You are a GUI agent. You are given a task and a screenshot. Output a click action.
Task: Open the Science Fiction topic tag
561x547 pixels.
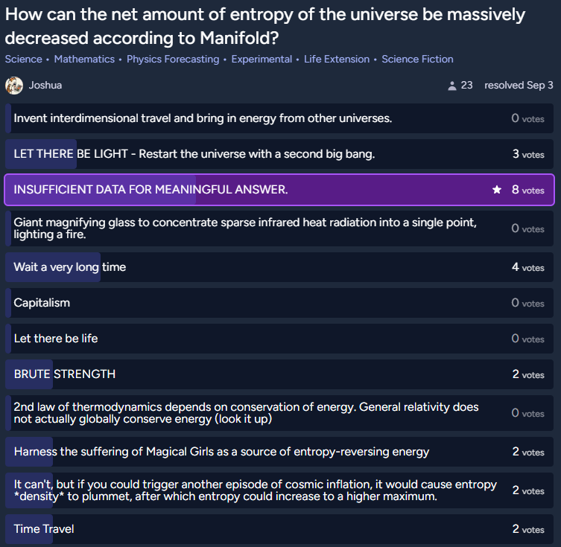[x=417, y=59]
